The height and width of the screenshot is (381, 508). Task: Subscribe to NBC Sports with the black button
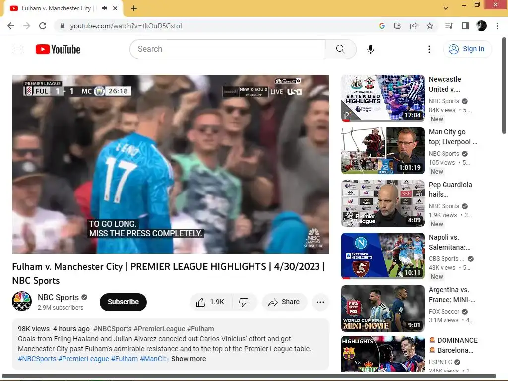[x=123, y=302]
